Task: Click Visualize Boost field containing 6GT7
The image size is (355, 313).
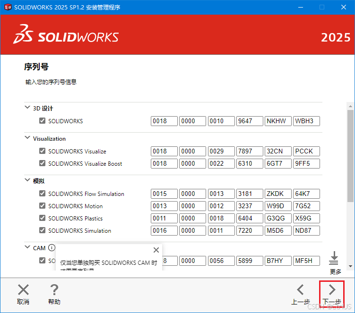Action: (278, 163)
